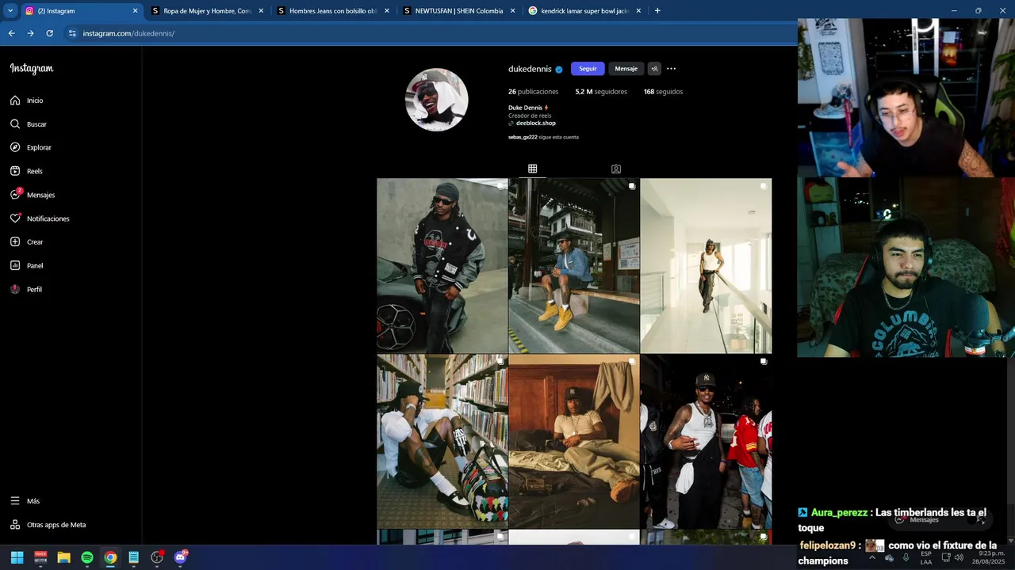Open the volume speaker tray icon
Viewport: 1015px width, 570px height.
959,557
